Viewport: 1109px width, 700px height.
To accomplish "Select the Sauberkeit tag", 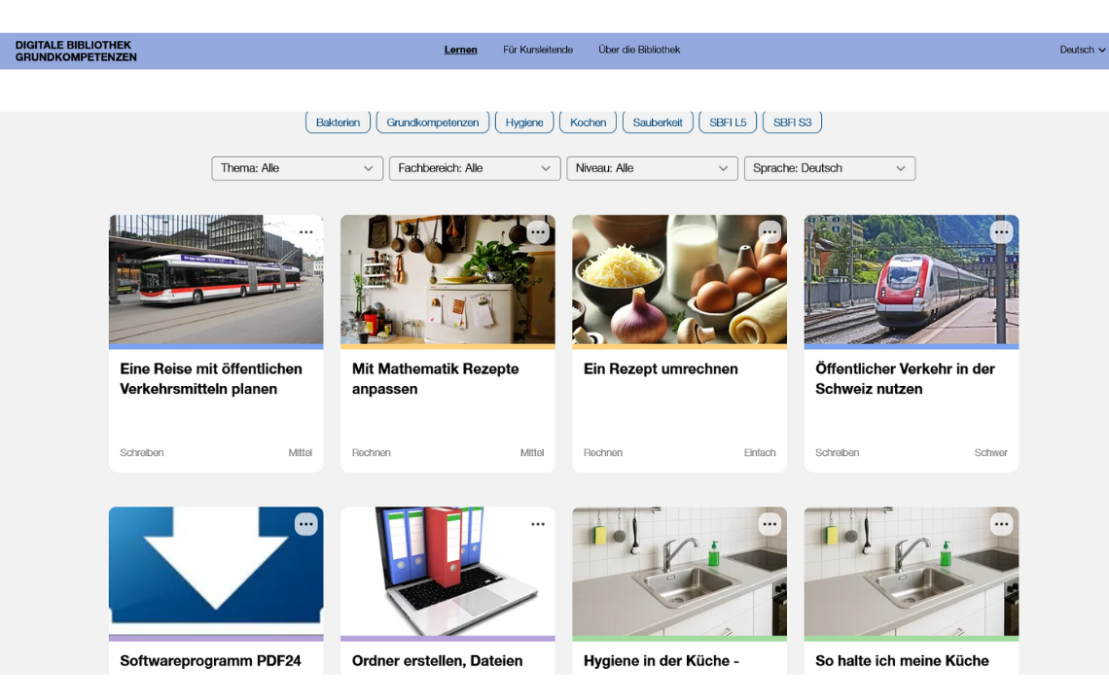I will click(658, 122).
